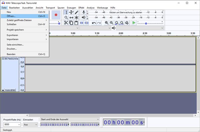Expand the Exportieren submenu
Screen dimensions: 200x132
(25, 35)
